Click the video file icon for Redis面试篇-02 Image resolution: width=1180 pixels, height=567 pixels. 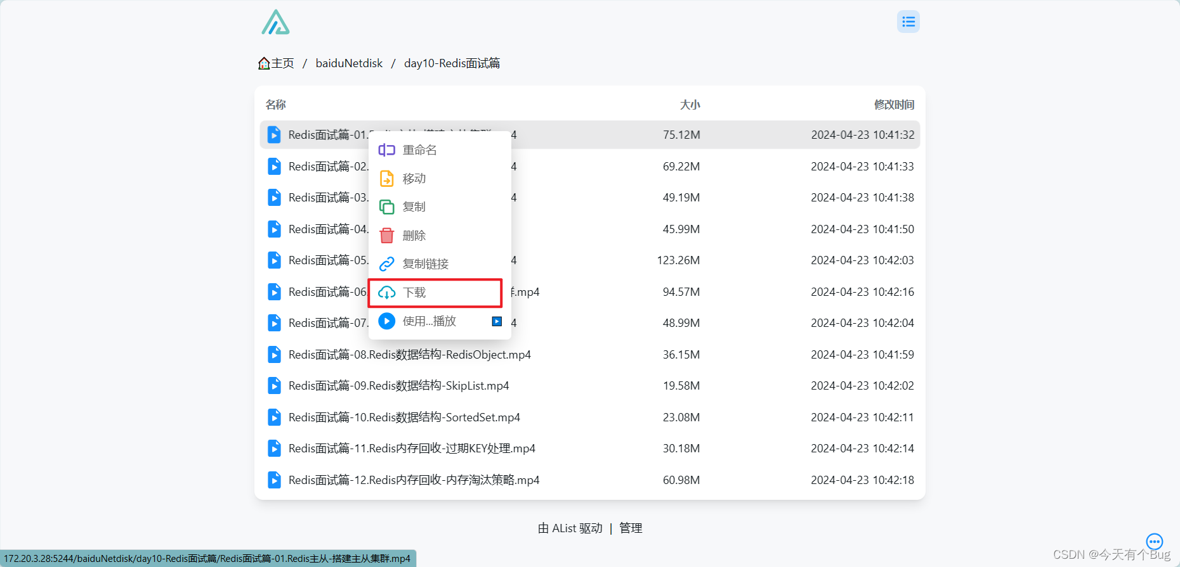pos(274,167)
